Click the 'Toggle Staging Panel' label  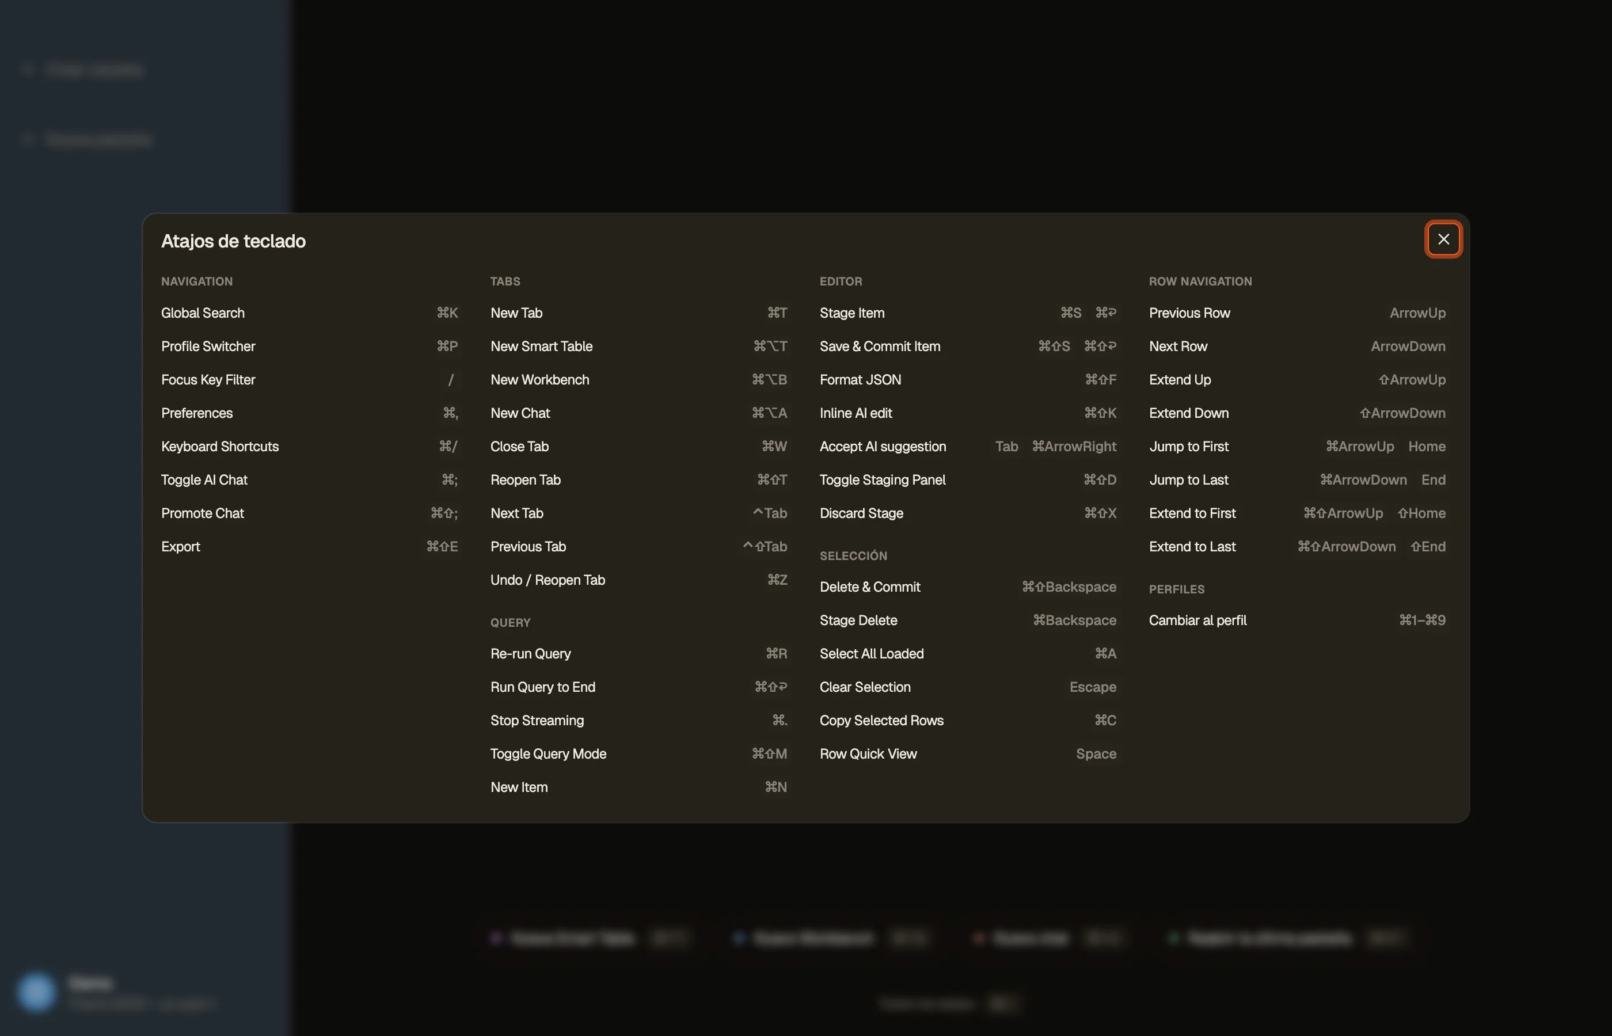(x=882, y=479)
